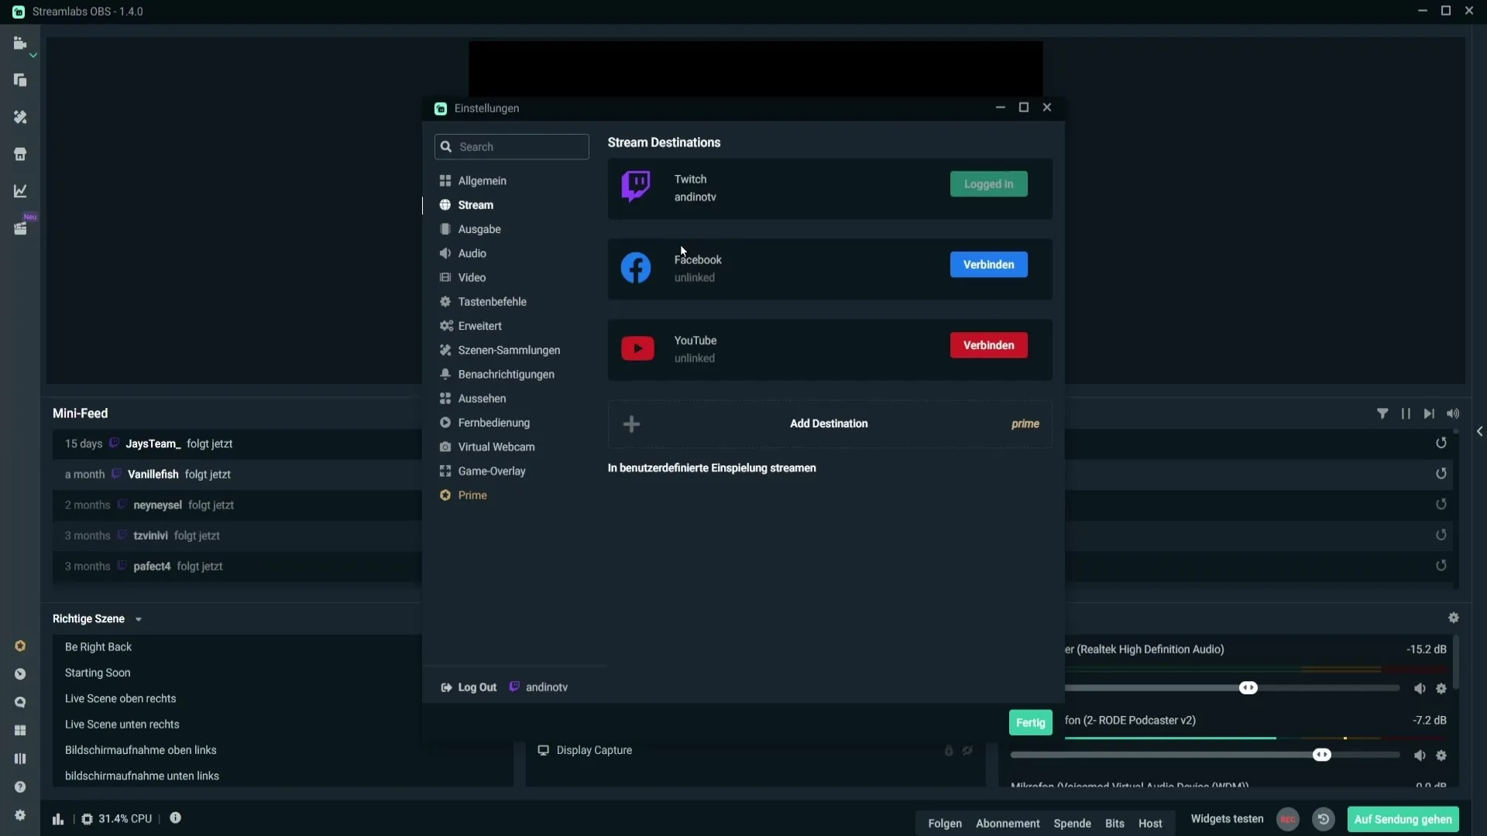Click the YouTube logo in Stream Destinations
This screenshot has height=836, width=1487.
point(637,348)
